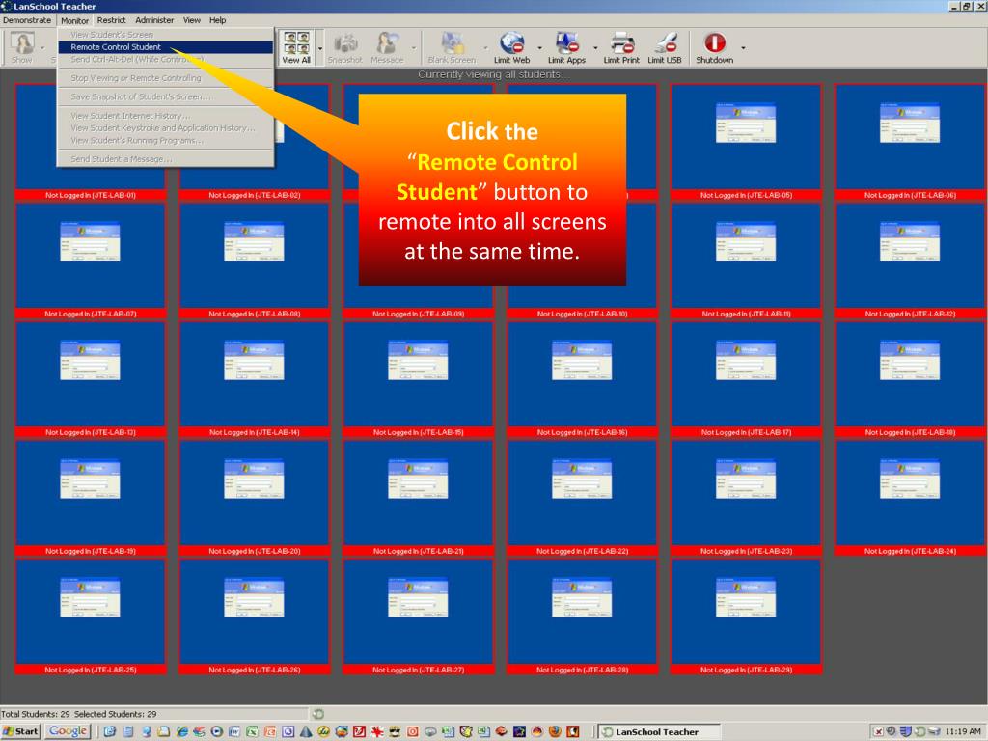
Task: Open the View All dropdown arrow
Action: [320, 48]
